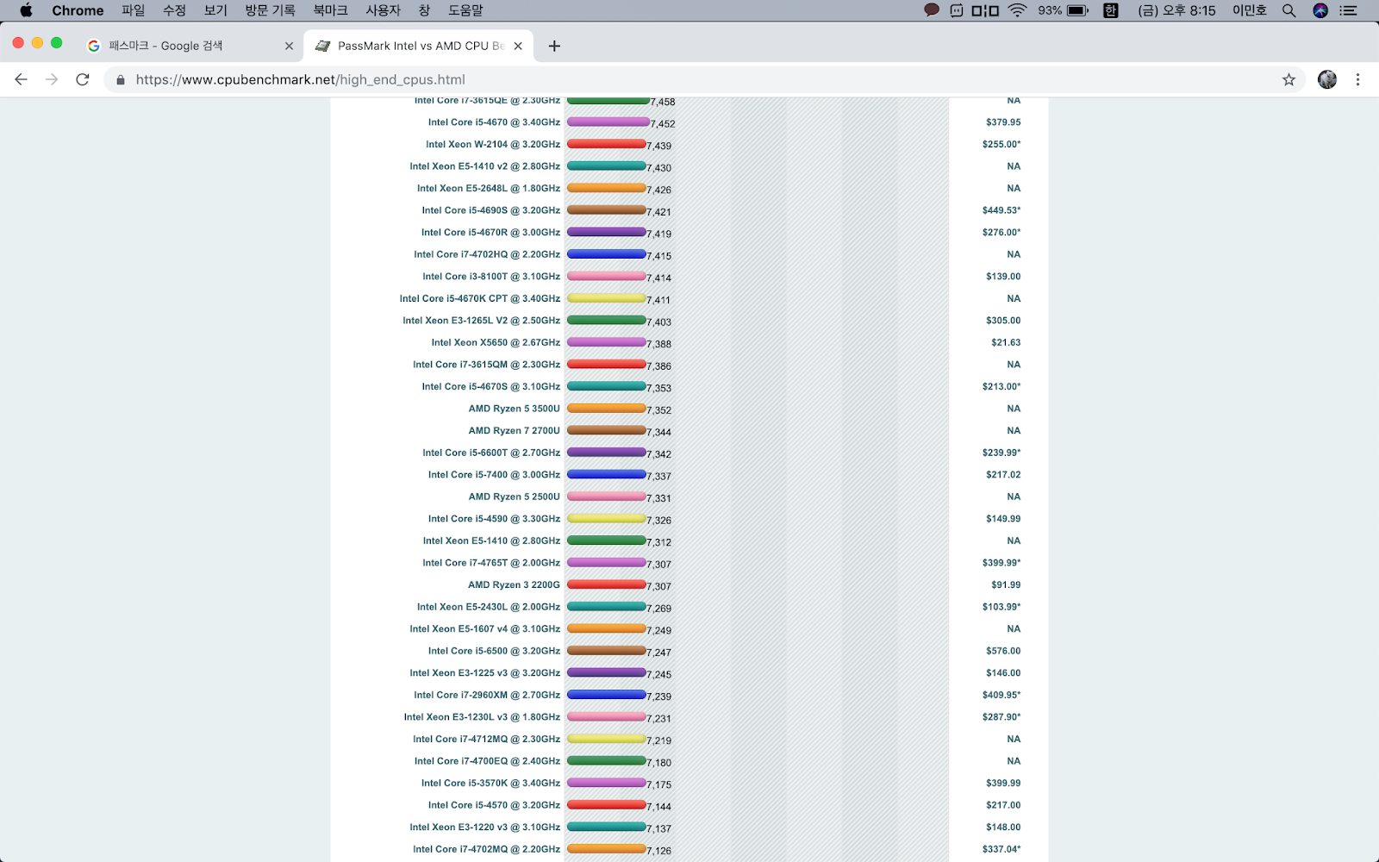The image size is (1379, 862).
Task: Open the 보기 menu
Action: [215, 10]
